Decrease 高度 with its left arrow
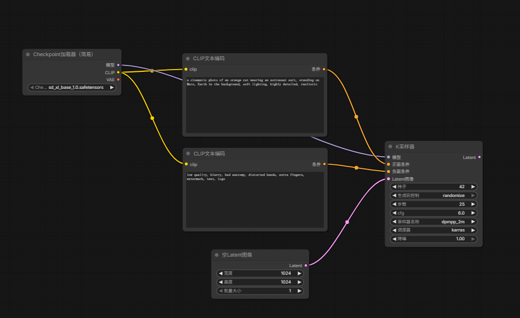520x318 pixels. coord(221,282)
